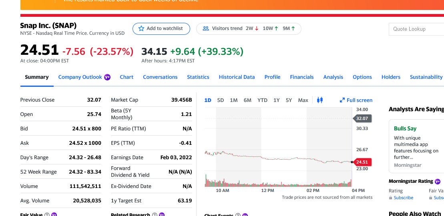Click the question mark icon beside Fair Value
Image resolution: width=444 pixels, height=216 pixels.
pos(47,215)
